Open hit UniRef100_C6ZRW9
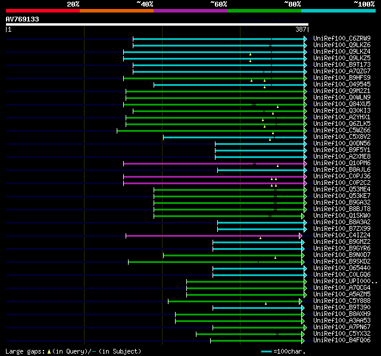 (x=342, y=38)
